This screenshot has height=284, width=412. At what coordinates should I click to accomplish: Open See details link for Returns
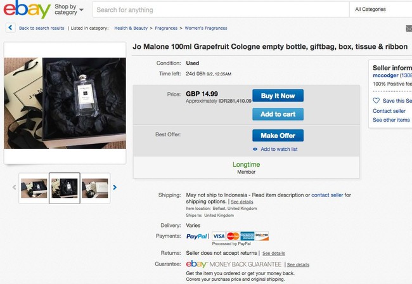coord(274,253)
